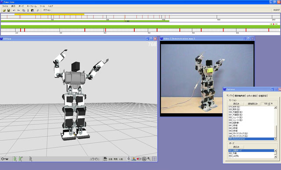
Task: Click the red record dot in 3DView
Action: click(x=138, y=159)
